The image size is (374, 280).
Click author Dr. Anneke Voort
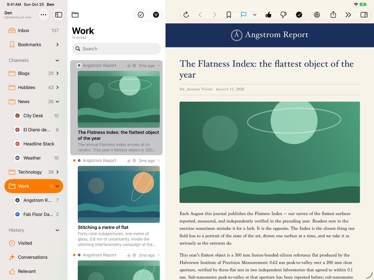pyautogui.click(x=196, y=89)
